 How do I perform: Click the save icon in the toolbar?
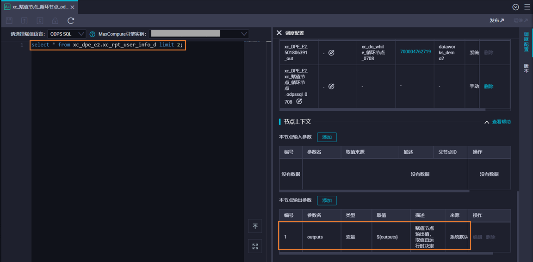10,21
